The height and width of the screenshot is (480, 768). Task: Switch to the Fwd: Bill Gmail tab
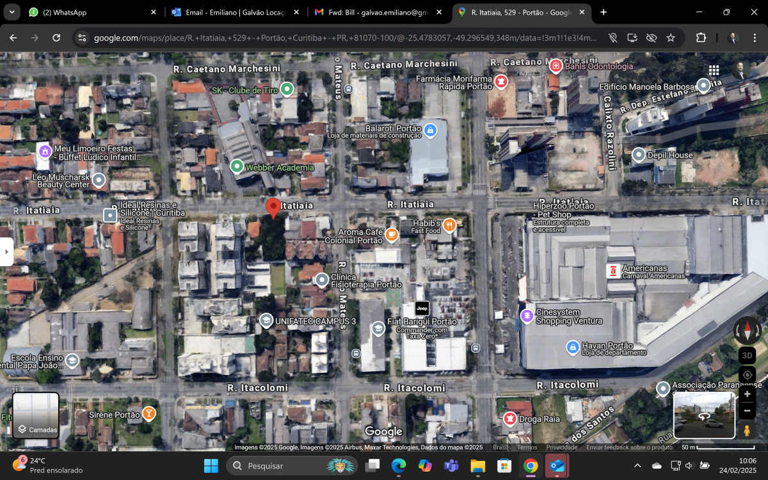378,12
